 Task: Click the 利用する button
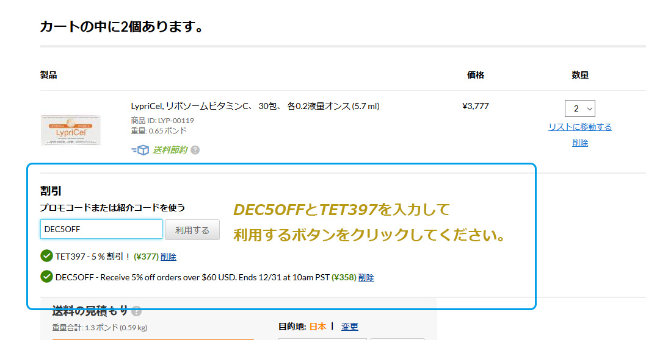coord(192,230)
